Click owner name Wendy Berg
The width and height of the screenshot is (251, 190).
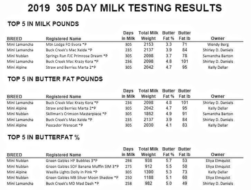(218, 44)
